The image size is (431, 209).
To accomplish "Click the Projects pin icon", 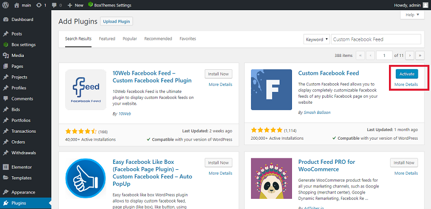I will 5,77.
